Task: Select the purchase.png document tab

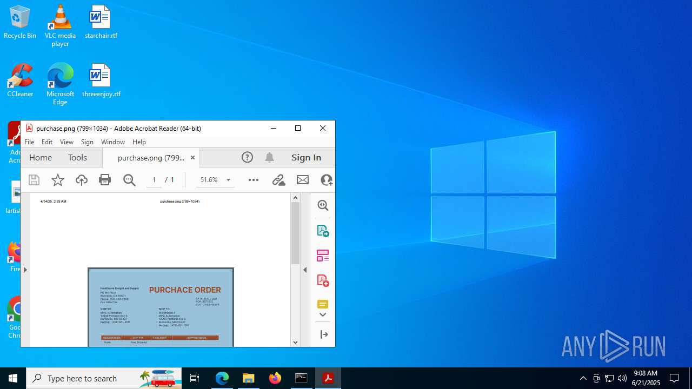Action: 151,158
